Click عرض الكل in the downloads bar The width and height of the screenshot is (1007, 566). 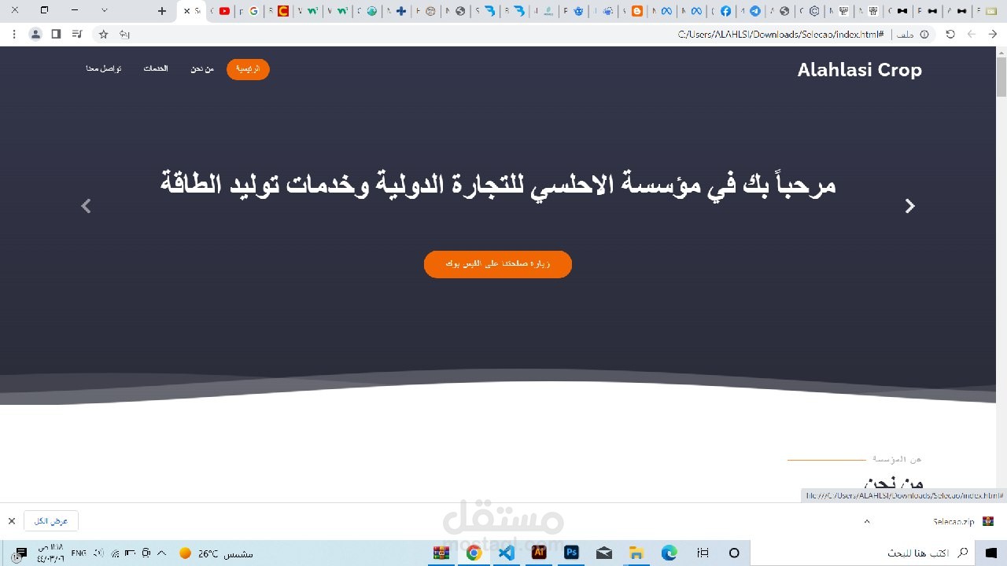(51, 520)
